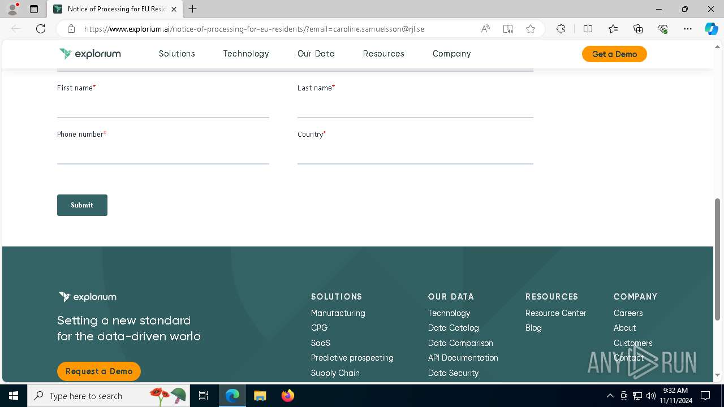The height and width of the screenshot is (407, 724).
Task: Open Browser essentials heart icon
Action: pyautogui.click(x=663, y=29)
